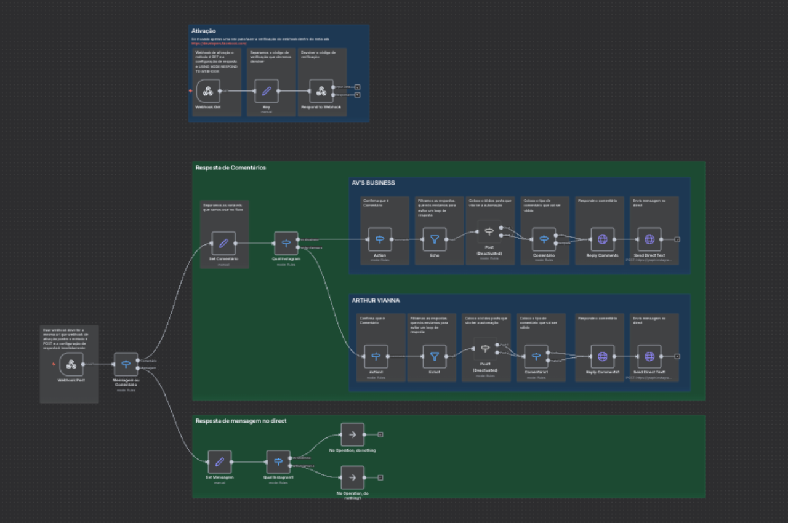The width and height of the screenshot is (788, 523).
Task: Select the Set Mensagem edit node
Action: pyautogui.click(x=220, y=461)
